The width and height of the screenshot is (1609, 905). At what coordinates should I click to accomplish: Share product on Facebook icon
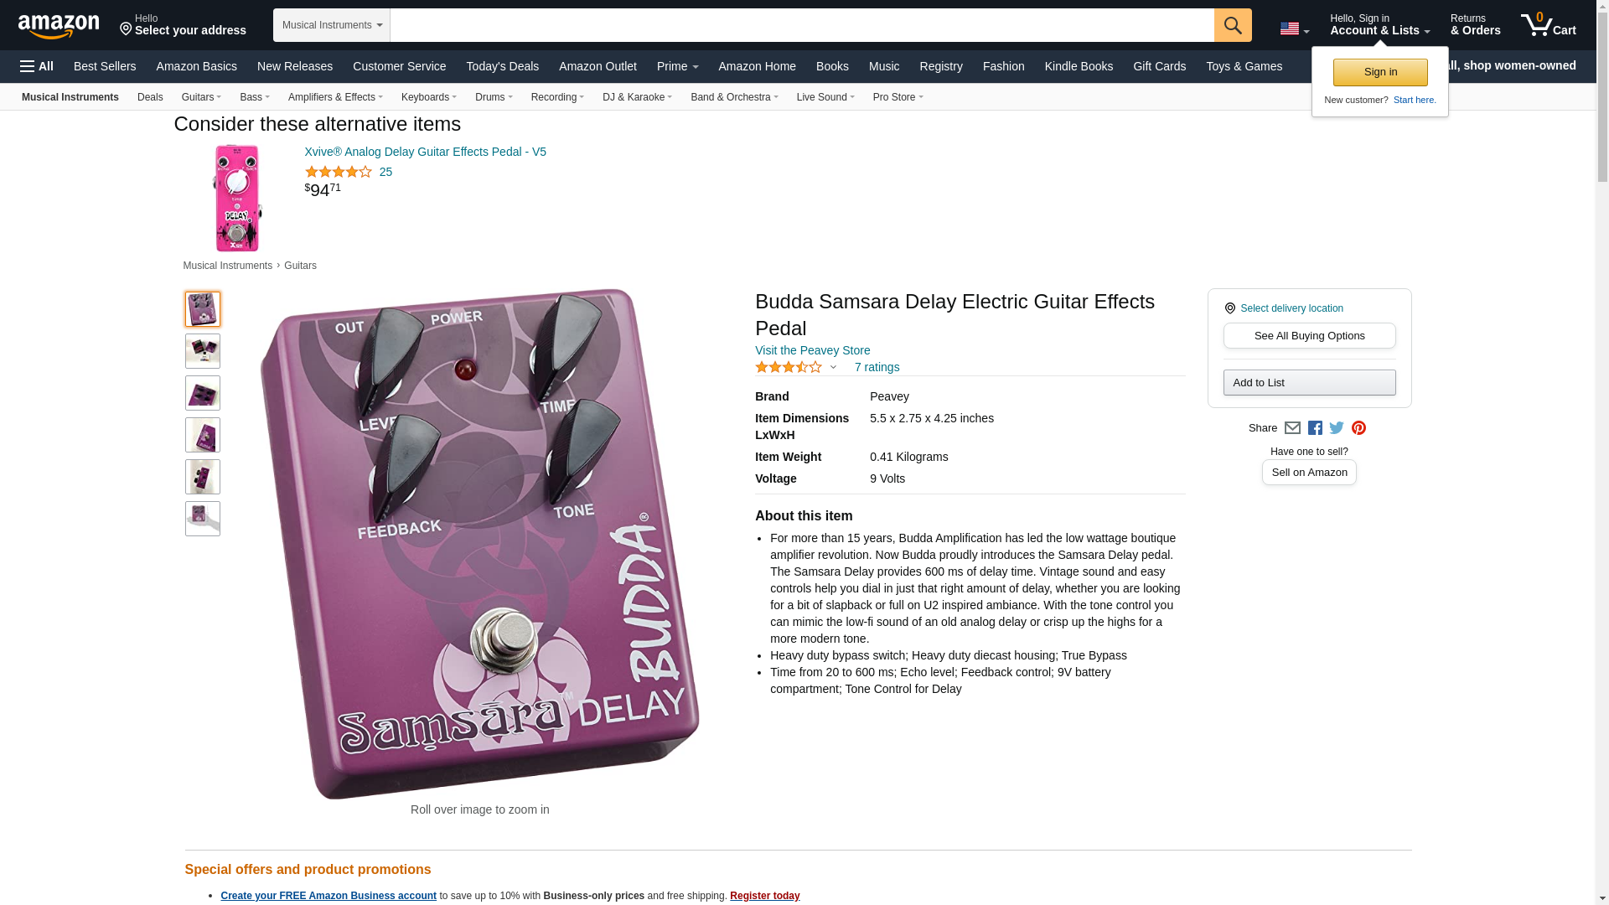pos(1315,428)
